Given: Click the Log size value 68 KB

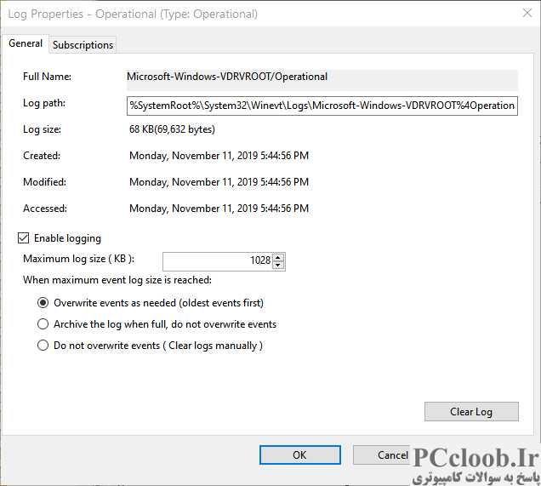Looking at the screenshot, I should coord(172,129).
